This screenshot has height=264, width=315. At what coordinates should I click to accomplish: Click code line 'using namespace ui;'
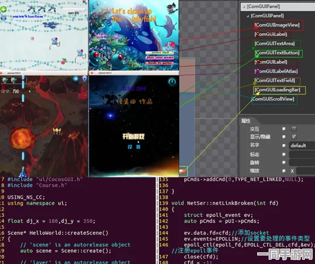click(37, 203)
